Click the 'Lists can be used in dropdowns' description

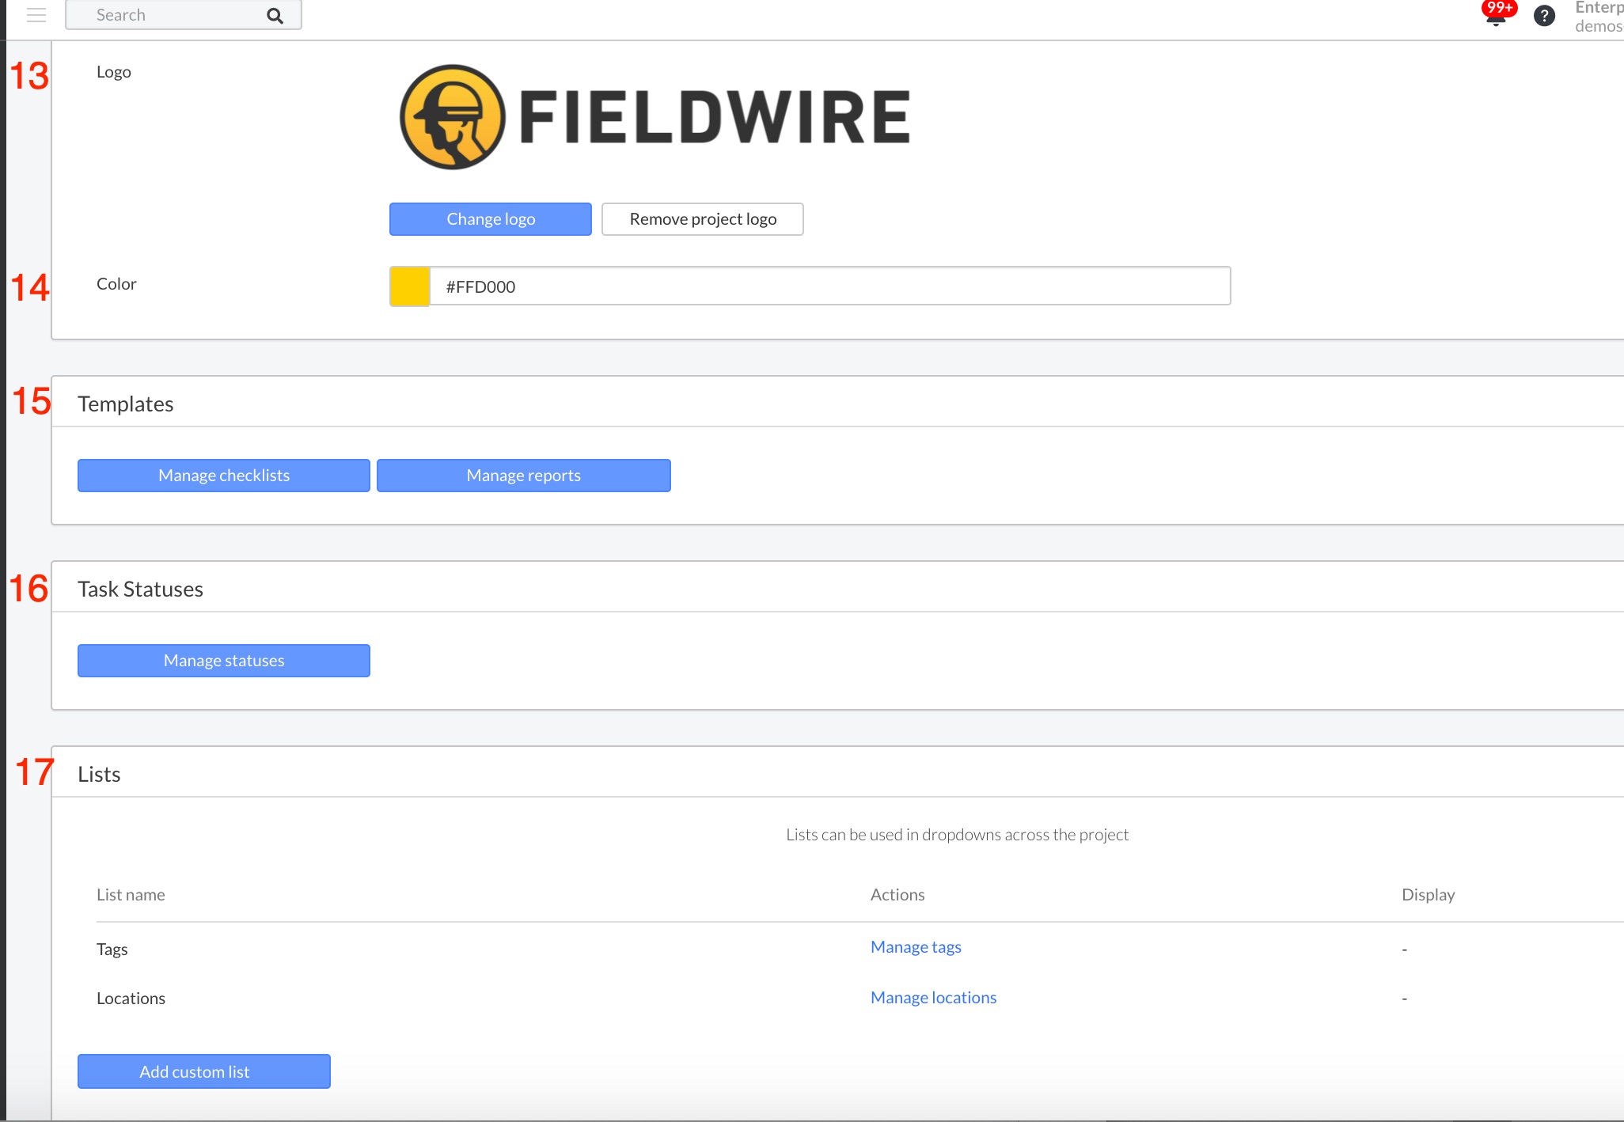point(957,835)
